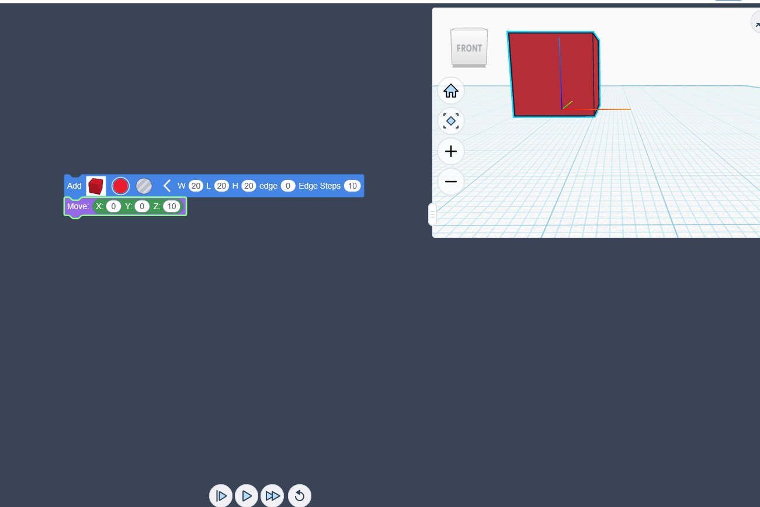Click the Home view icon

point(450,91)
